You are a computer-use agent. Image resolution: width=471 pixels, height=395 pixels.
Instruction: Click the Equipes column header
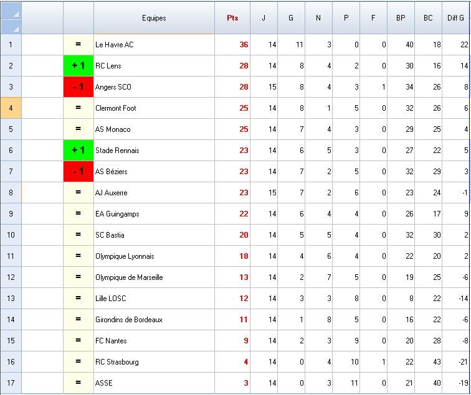coord(154,18)
